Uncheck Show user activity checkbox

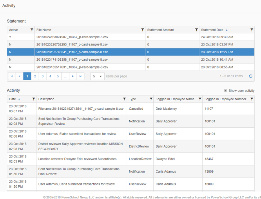226,91
